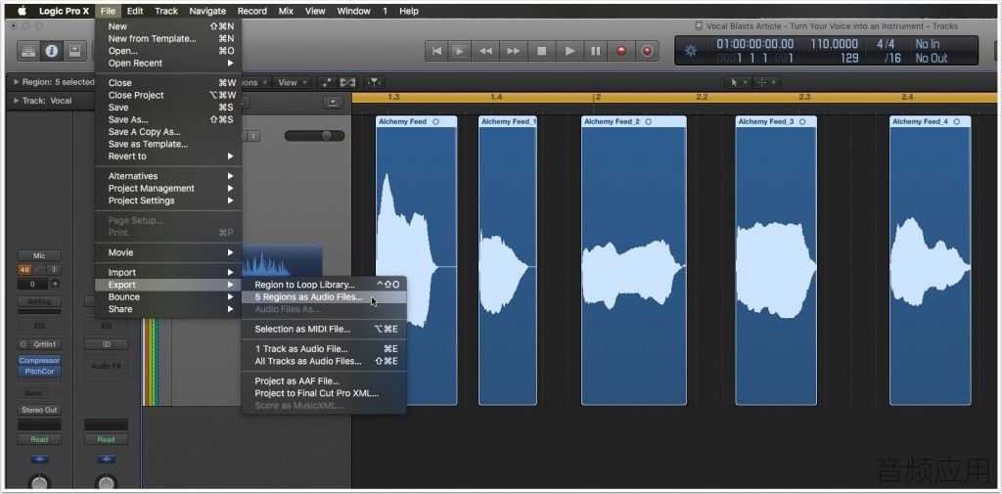Choose Save As from File menu

tap(168, 119)
